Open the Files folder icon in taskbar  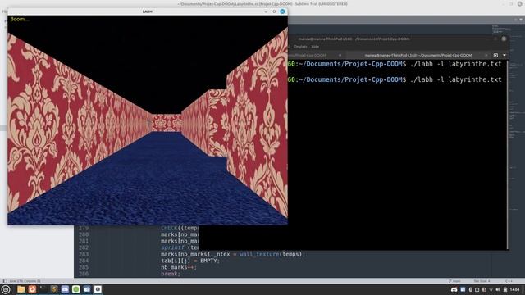tap(21, 289)
